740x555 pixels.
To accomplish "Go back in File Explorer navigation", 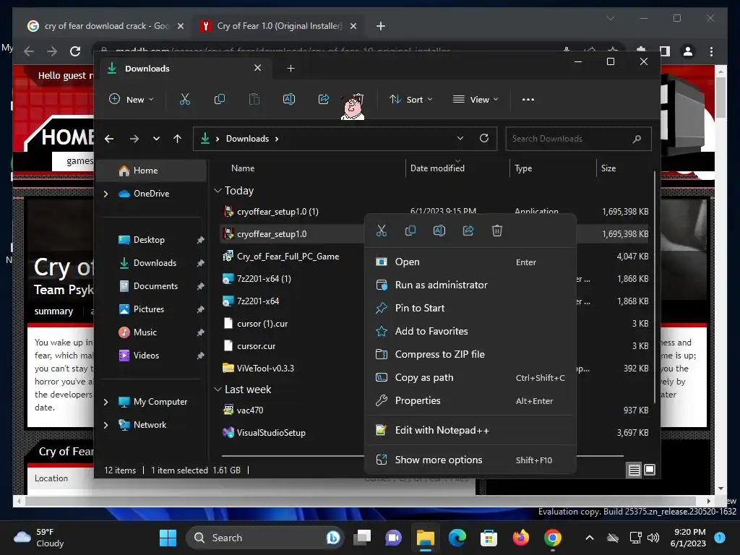I will tap(109, 139).
